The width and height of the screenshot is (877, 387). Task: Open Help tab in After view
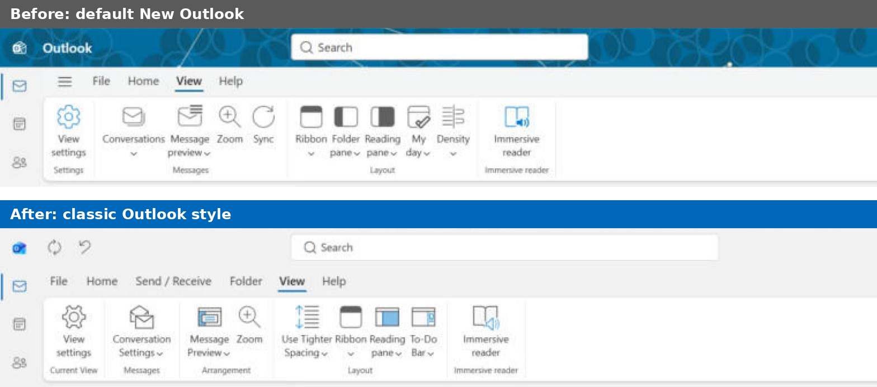(334, 281)
